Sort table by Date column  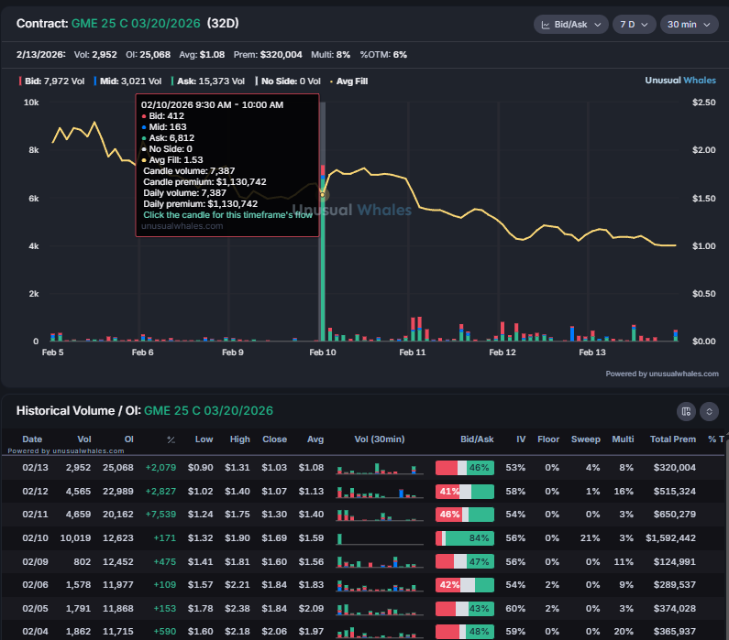32,439
